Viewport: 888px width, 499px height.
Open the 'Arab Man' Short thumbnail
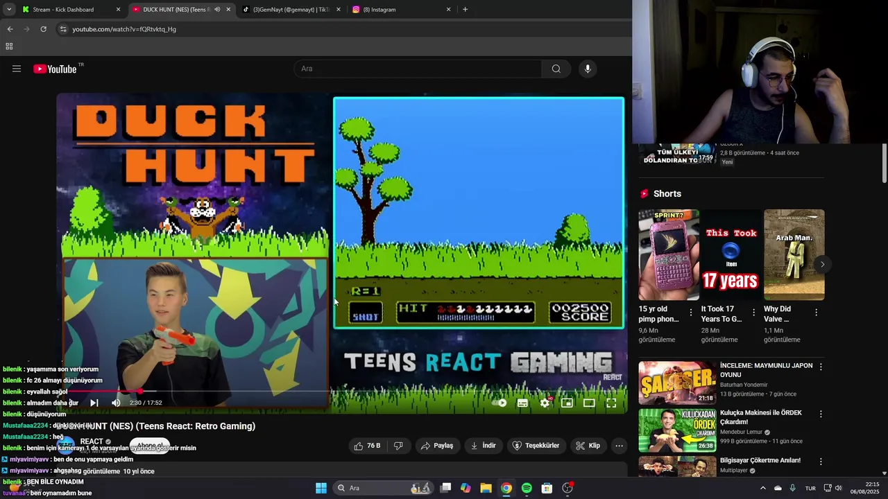(794, 254)
